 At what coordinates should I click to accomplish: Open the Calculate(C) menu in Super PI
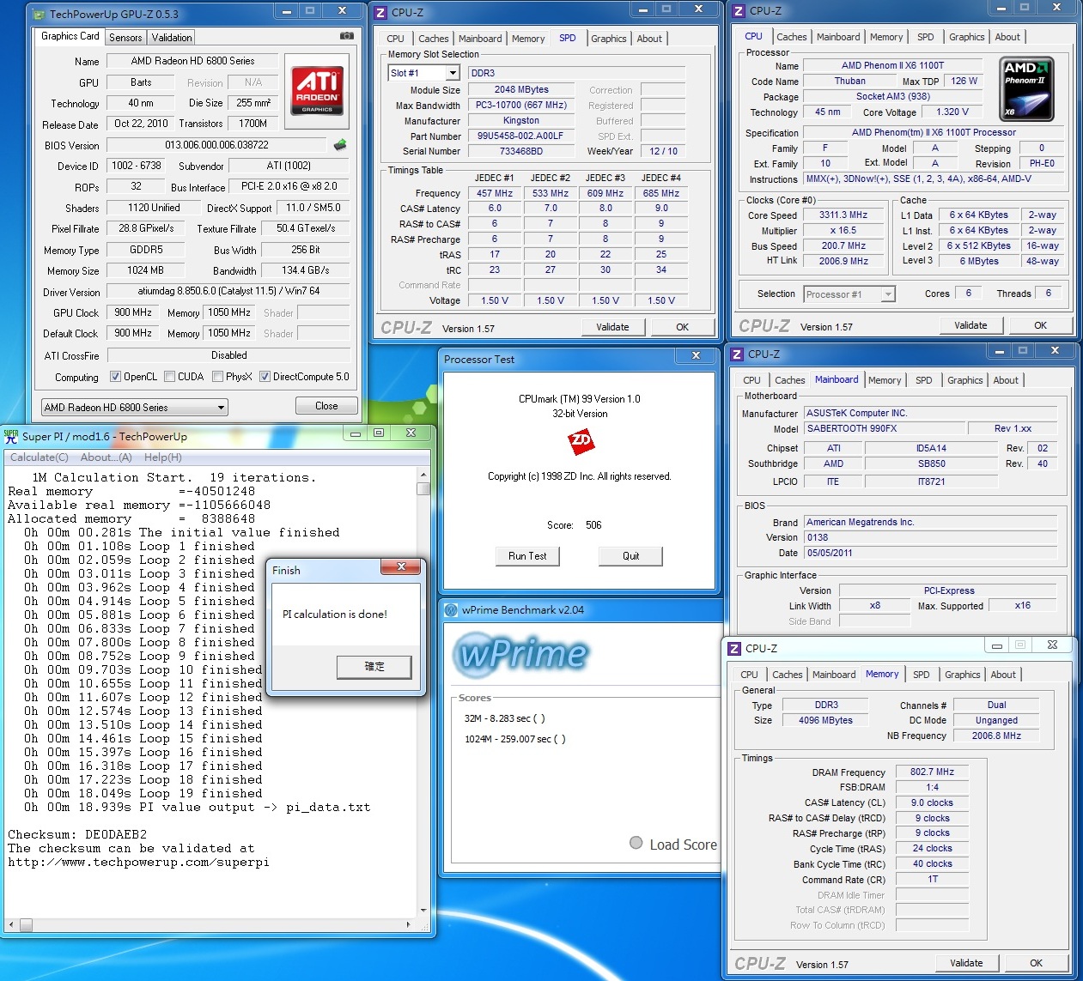tap(40, 457)
